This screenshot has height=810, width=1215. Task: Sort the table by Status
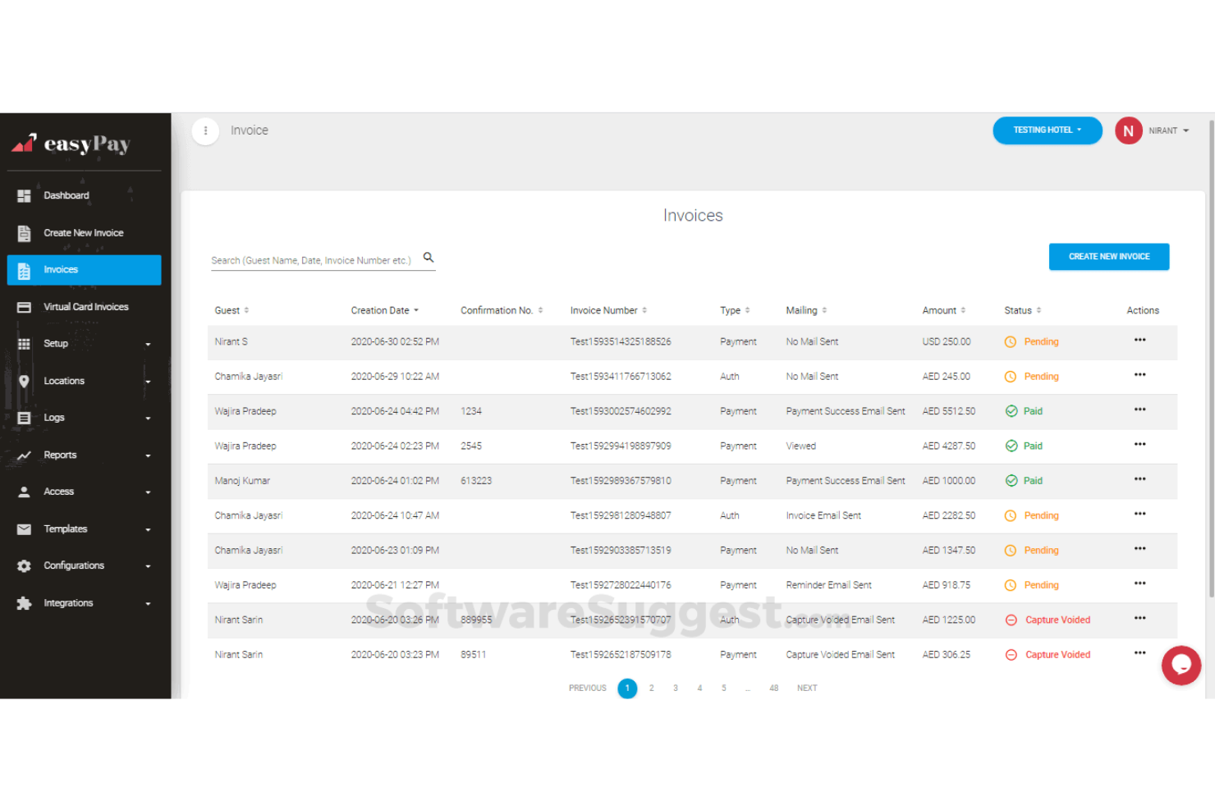point(1022,310)
